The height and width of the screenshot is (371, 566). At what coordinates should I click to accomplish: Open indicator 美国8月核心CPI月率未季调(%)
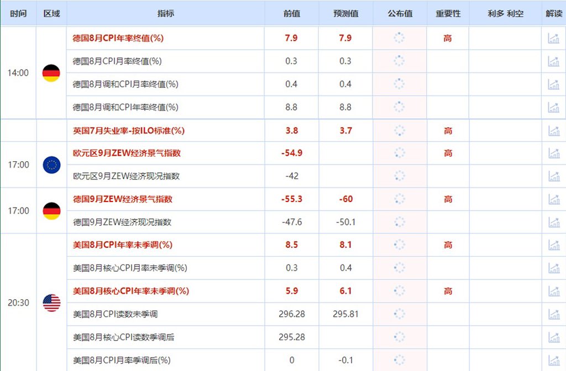130,268
